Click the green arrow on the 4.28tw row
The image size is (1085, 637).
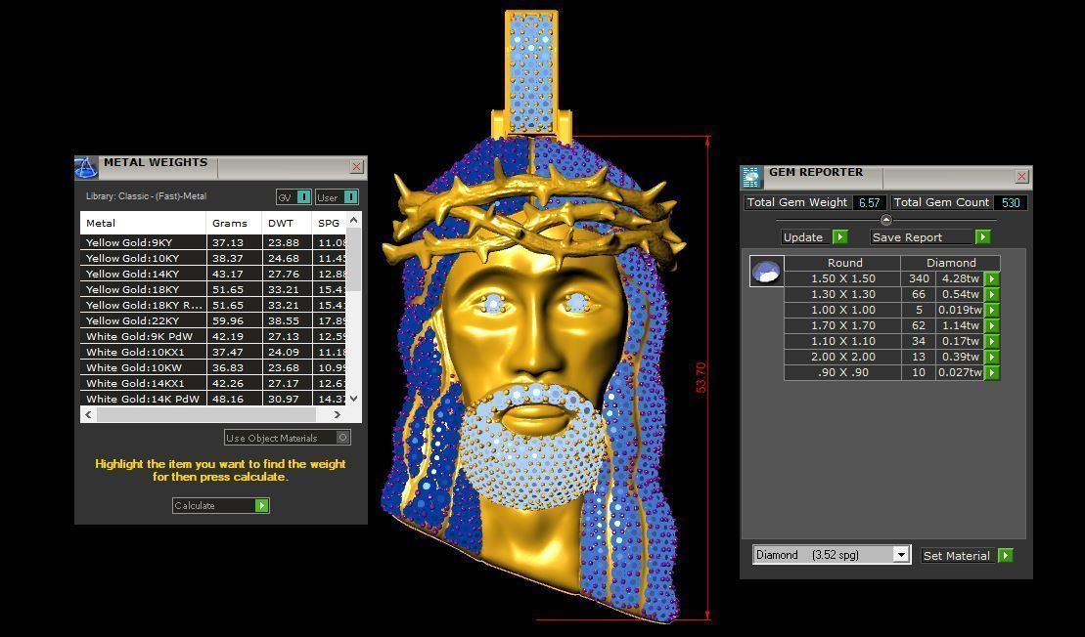pos(991,278)
